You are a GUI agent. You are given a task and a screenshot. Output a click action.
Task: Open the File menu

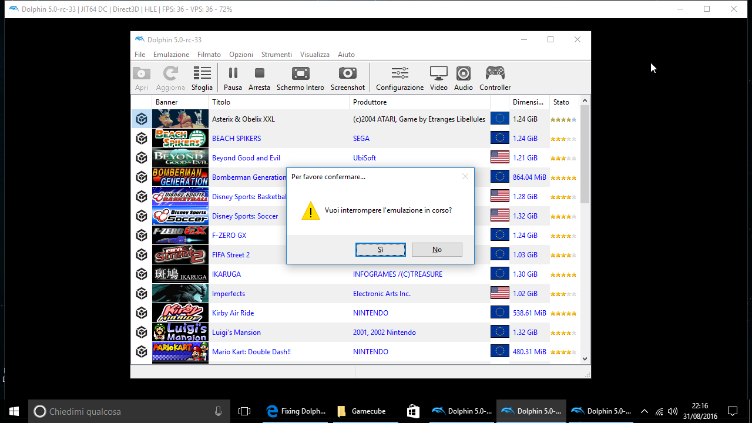(140, 55)
